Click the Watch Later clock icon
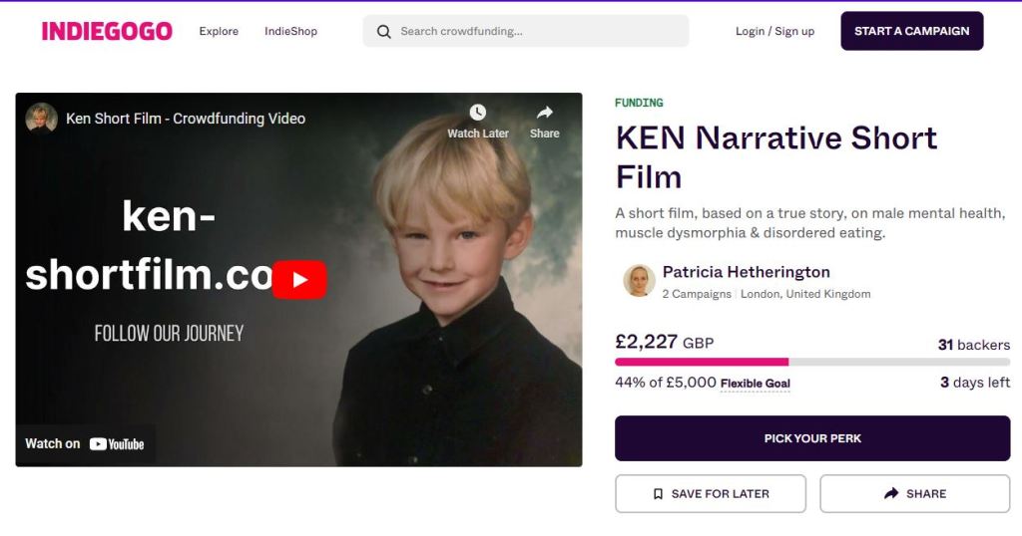1022x536 pixels. pos(478,113)
